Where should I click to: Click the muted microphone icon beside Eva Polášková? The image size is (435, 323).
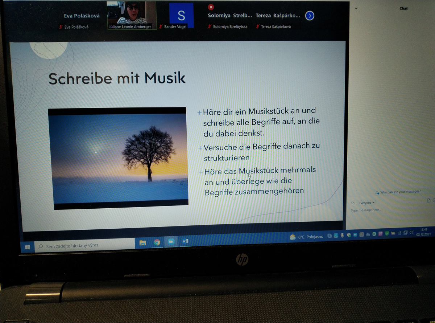coord(61,27)
